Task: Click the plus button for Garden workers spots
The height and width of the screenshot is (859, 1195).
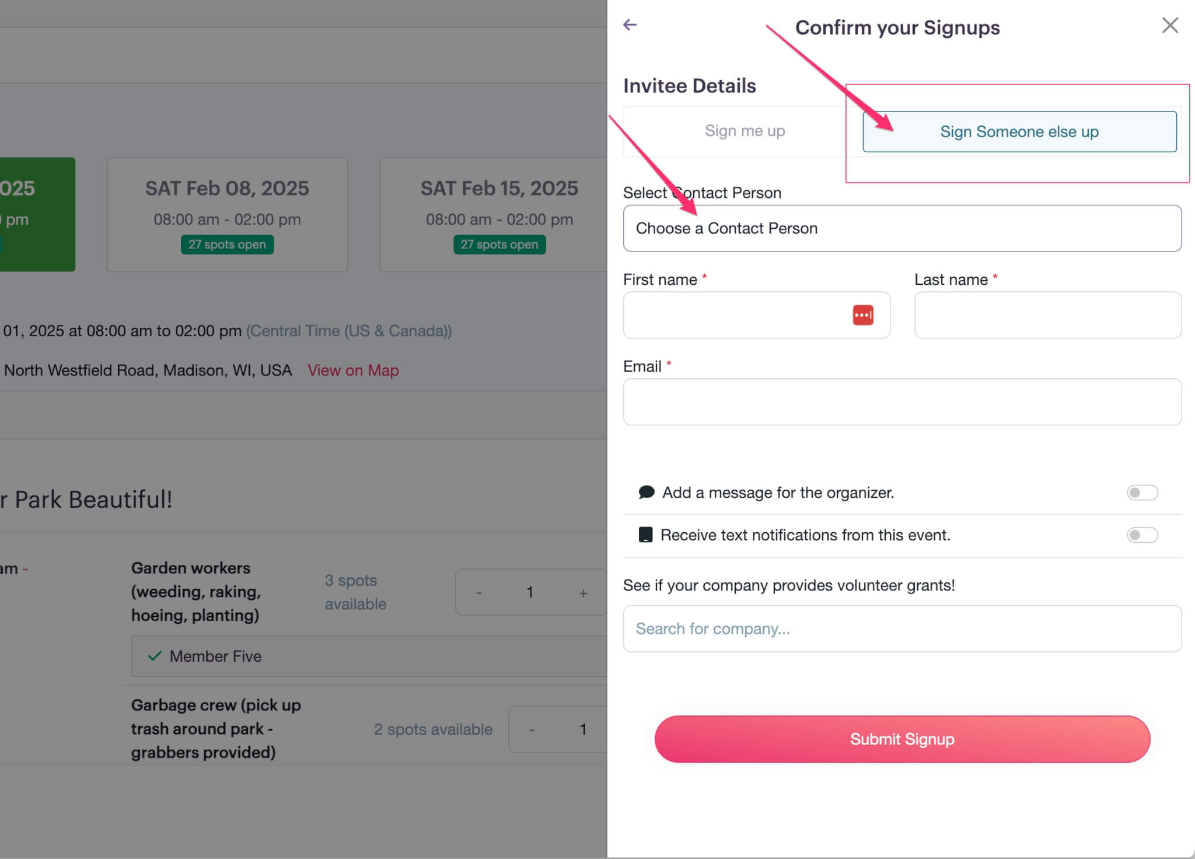Action: pyautogui.click(x=583, y=592)
